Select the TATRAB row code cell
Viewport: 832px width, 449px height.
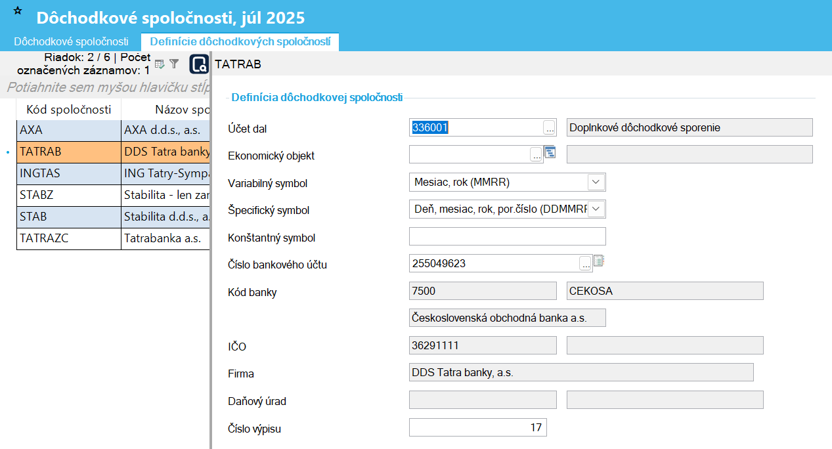[x=69, y=152]
